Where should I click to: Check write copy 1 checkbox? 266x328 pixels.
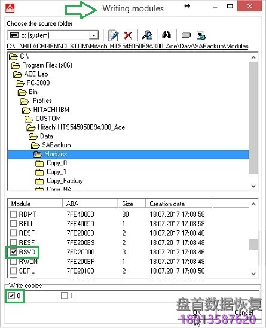pyautogui.click(x=65, y=296)
